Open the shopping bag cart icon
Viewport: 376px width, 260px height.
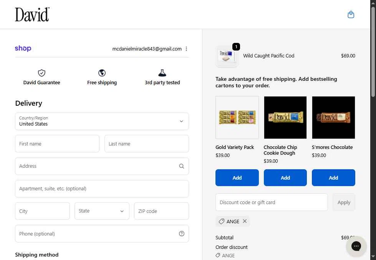click(x=351, y=15)
